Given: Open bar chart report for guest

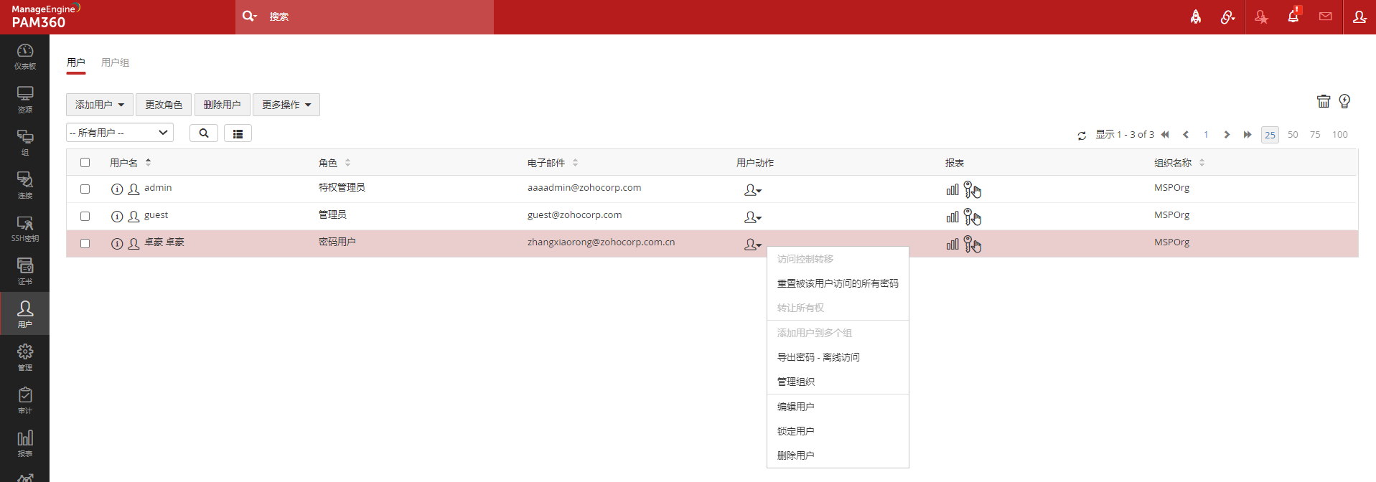Looking at the screenshot, I should (953, 217).
